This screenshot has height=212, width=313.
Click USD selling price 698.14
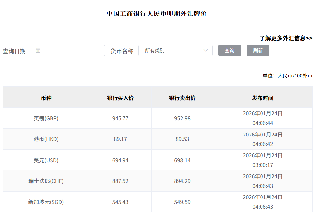(182, 160)
